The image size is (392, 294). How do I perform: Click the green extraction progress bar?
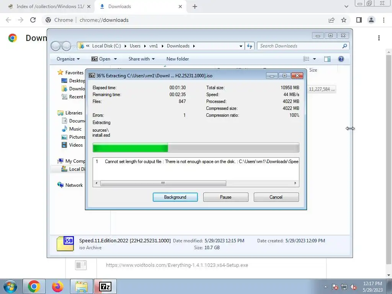click(196, 147)
